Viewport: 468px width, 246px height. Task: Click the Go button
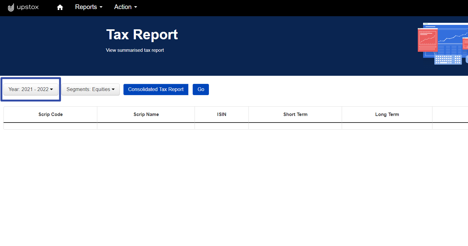point(201,89)
